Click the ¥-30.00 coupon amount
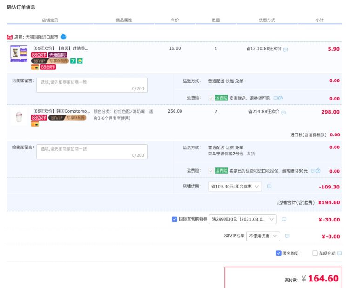 [329, 220]
